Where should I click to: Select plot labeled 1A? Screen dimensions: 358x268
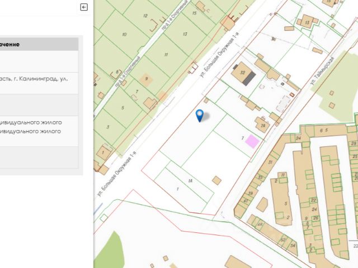tap(190, 181)
